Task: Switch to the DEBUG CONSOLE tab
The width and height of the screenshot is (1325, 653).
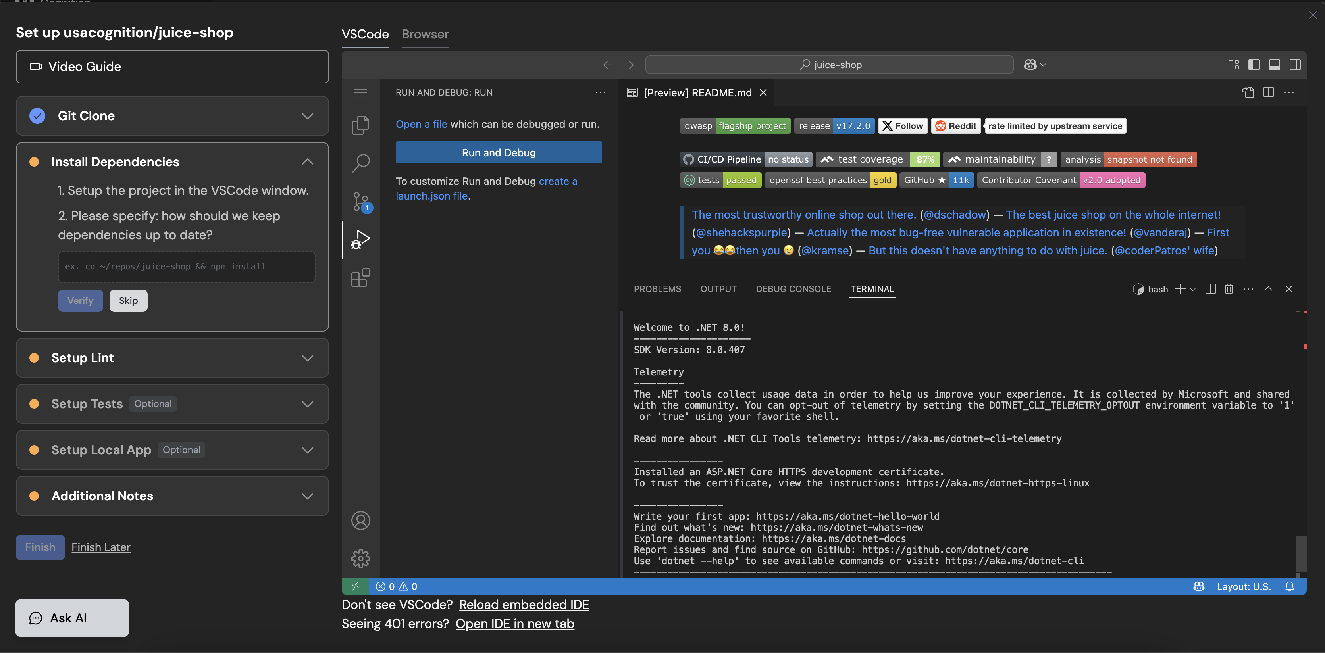Action: click(793, 289)
